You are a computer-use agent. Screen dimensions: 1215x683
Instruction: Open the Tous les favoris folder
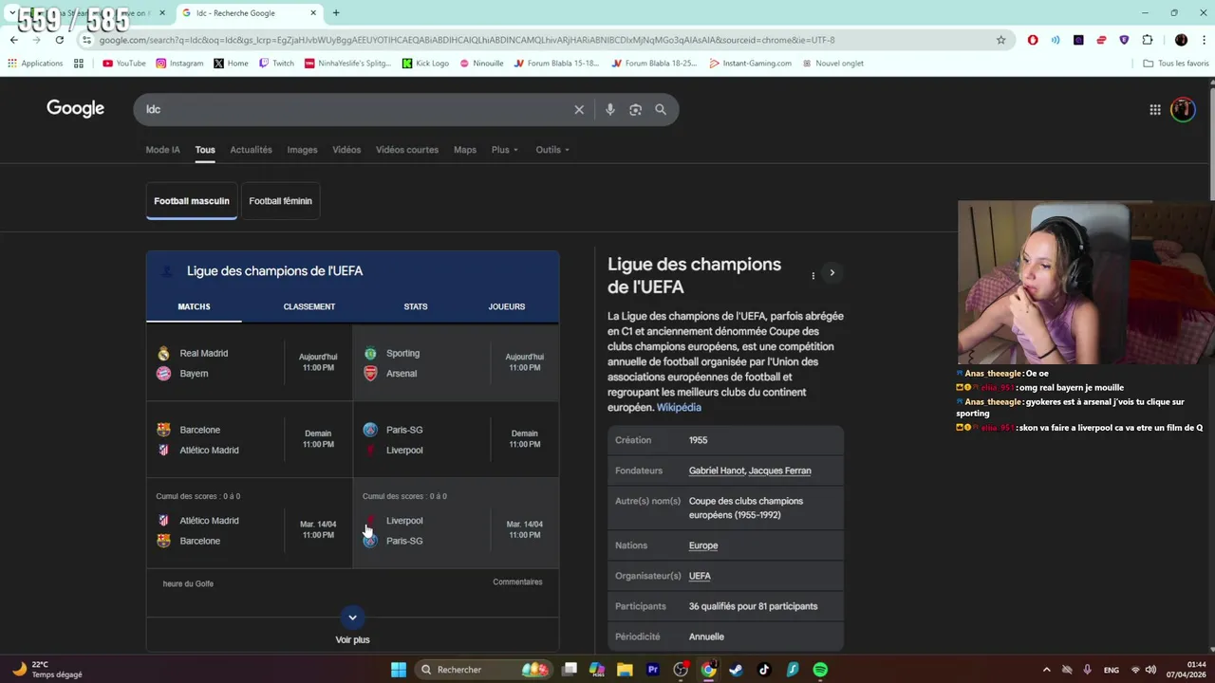(x=1176, y=64)
